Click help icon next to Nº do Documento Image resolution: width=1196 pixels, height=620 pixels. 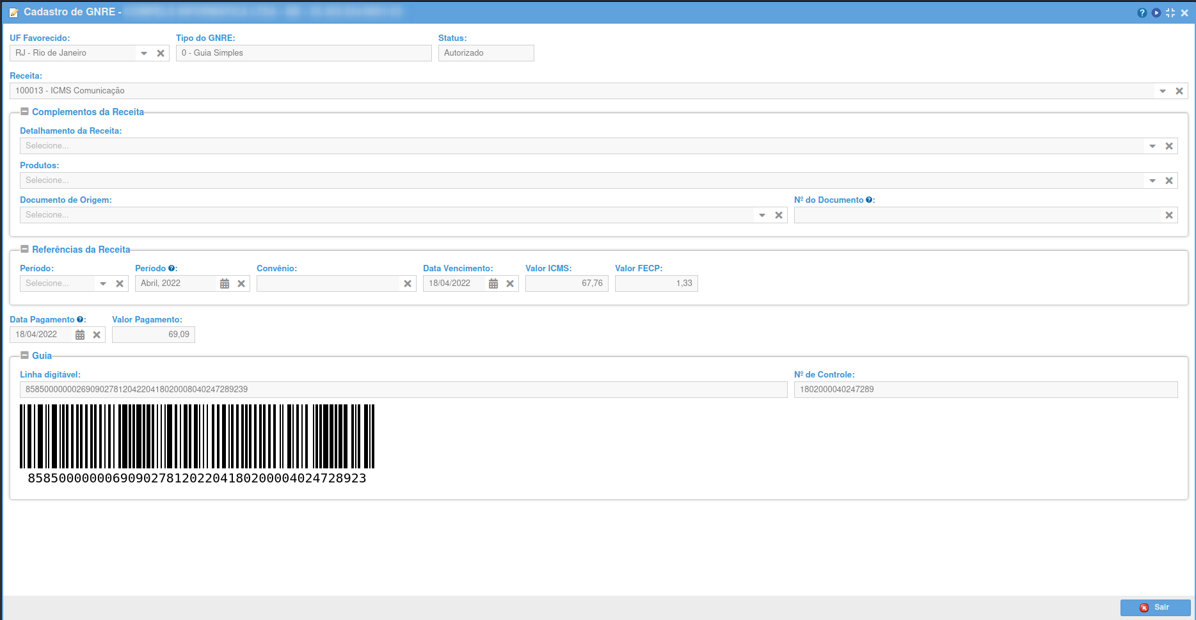869,200
